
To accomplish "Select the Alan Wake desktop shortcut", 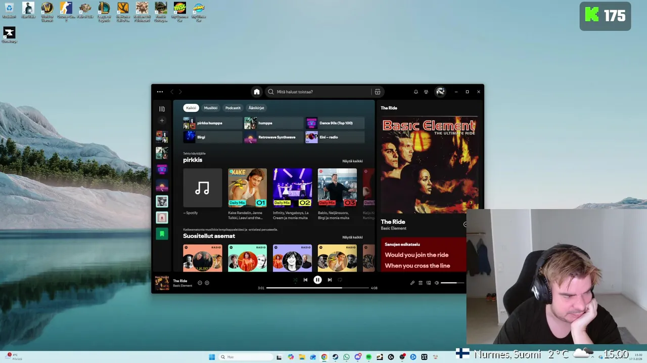I will tap(28, 10).
